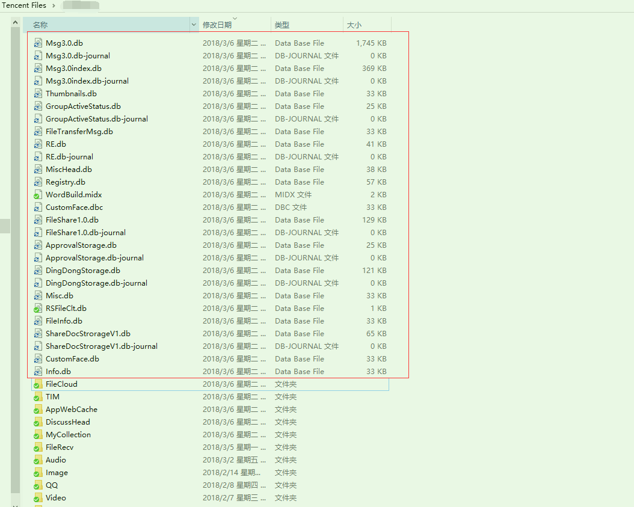Expand the chevron after Tencent Files breadcrumb
Image resolution: width=634 pixels, height=507 pixels.
click(x=54, y=5)
